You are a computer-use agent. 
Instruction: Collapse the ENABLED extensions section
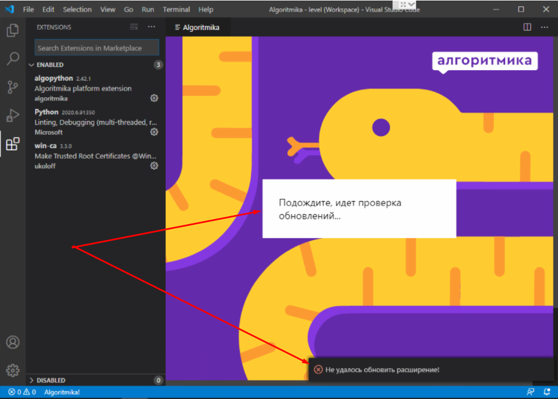(96, 65)
